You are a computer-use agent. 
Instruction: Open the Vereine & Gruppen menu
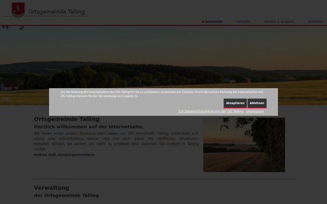pos(279,21)
